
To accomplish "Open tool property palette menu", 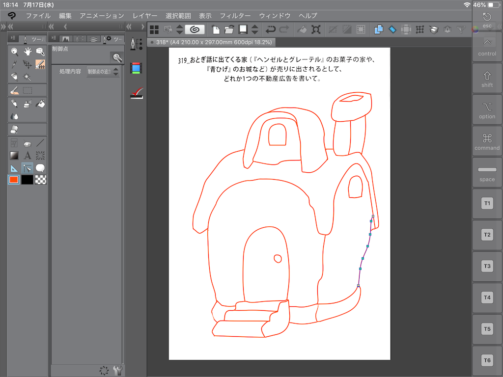I will [54, 38].
